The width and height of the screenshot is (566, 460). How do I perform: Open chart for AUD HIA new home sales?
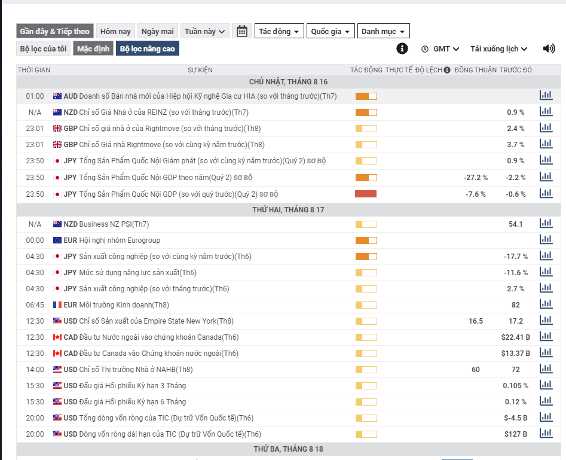coord(545,96)
